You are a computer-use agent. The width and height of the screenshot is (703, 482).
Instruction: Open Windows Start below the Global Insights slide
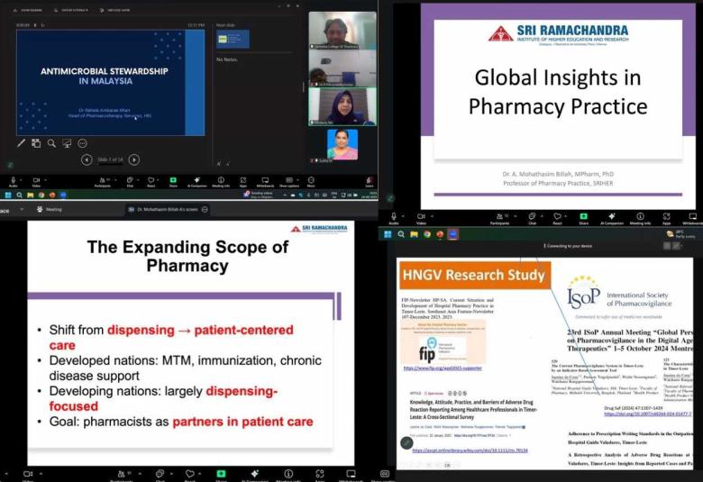[x=388, y=234]
